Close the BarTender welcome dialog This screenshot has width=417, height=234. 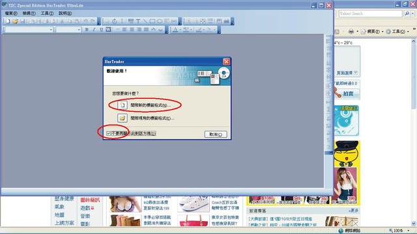(x=226, y=62)
